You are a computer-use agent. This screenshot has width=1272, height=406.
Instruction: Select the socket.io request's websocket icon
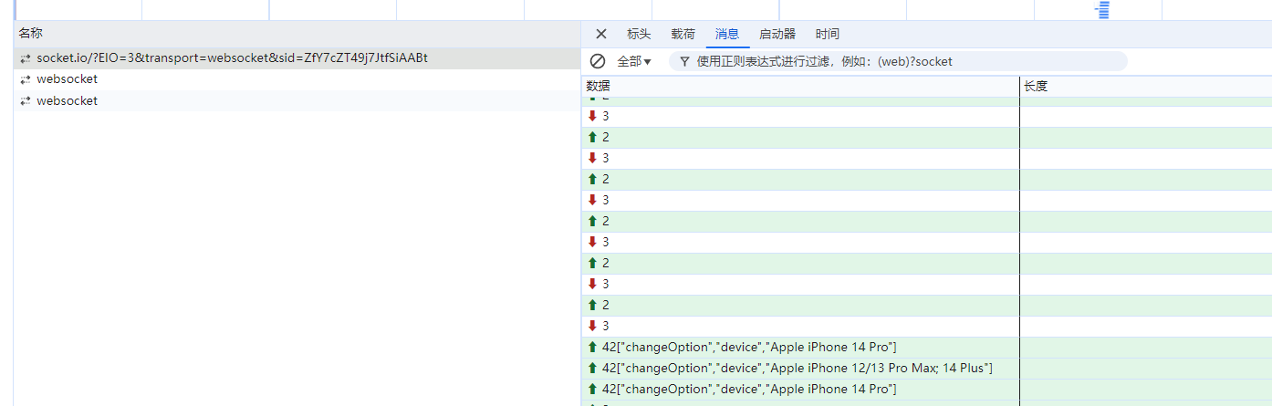(26, 58)
